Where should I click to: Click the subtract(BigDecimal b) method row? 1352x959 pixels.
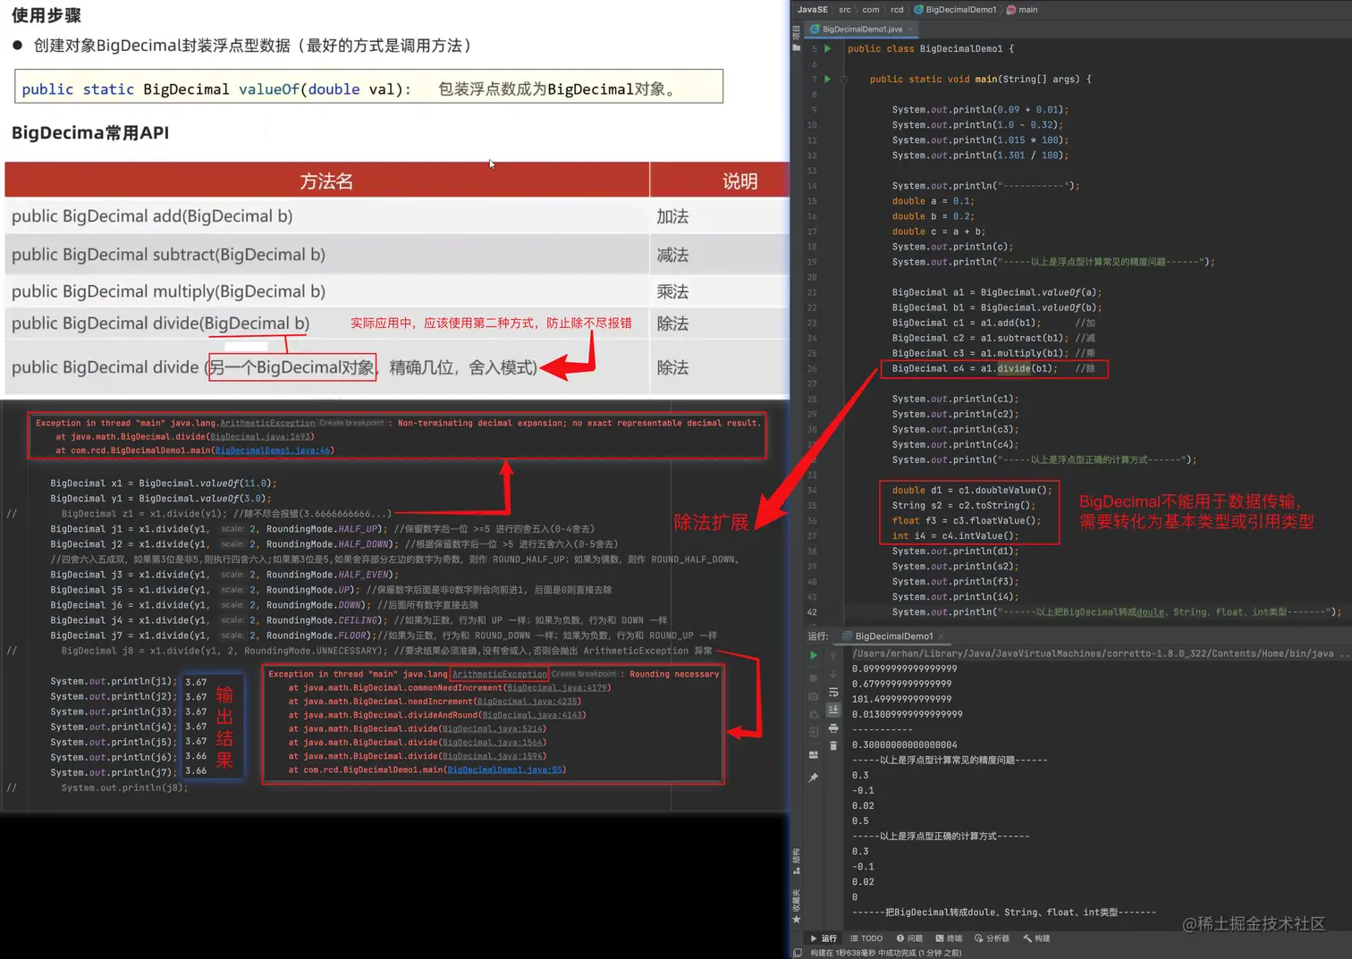click(x=397, y=255)
